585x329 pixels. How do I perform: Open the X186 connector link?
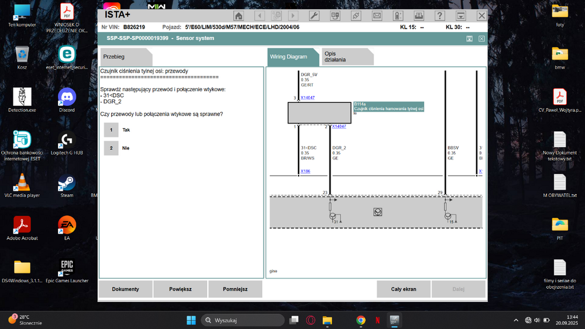pyautogui.click(x=305, y=172)
